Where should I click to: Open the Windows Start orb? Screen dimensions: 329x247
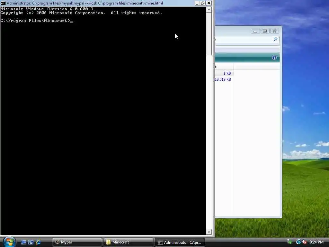coord(9,242)
